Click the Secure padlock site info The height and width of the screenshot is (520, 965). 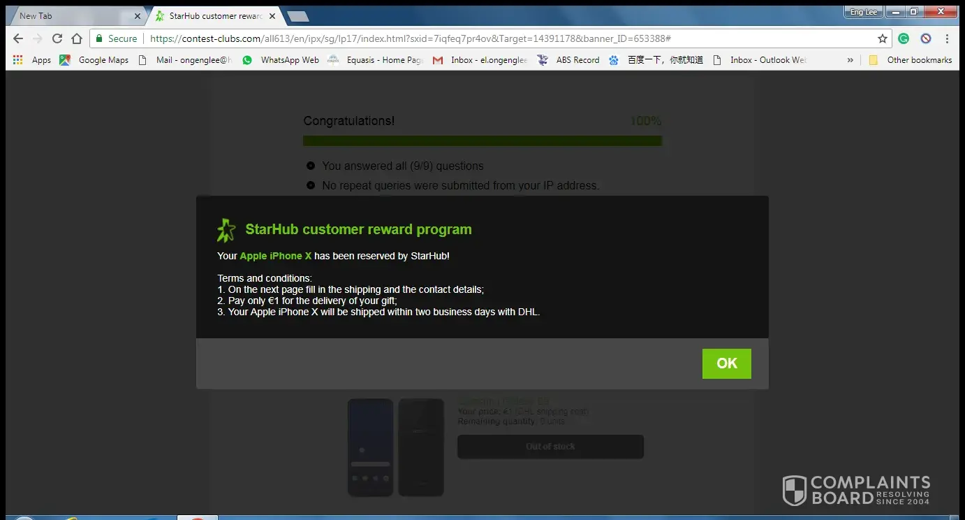click(x=116, y=39)
